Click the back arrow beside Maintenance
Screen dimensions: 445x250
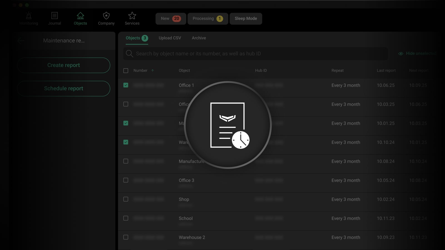(x=21, y=41)
